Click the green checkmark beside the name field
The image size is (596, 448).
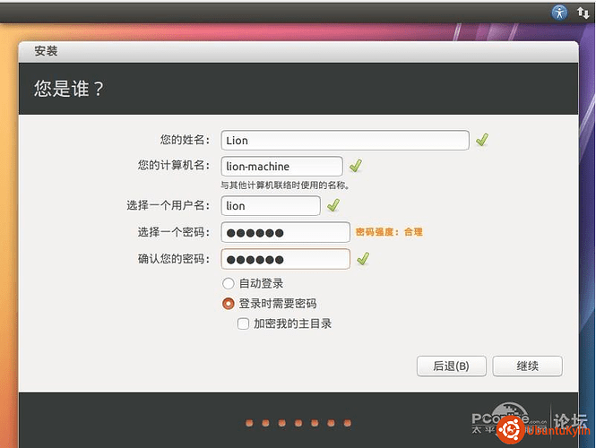click(x=482, y=140)
